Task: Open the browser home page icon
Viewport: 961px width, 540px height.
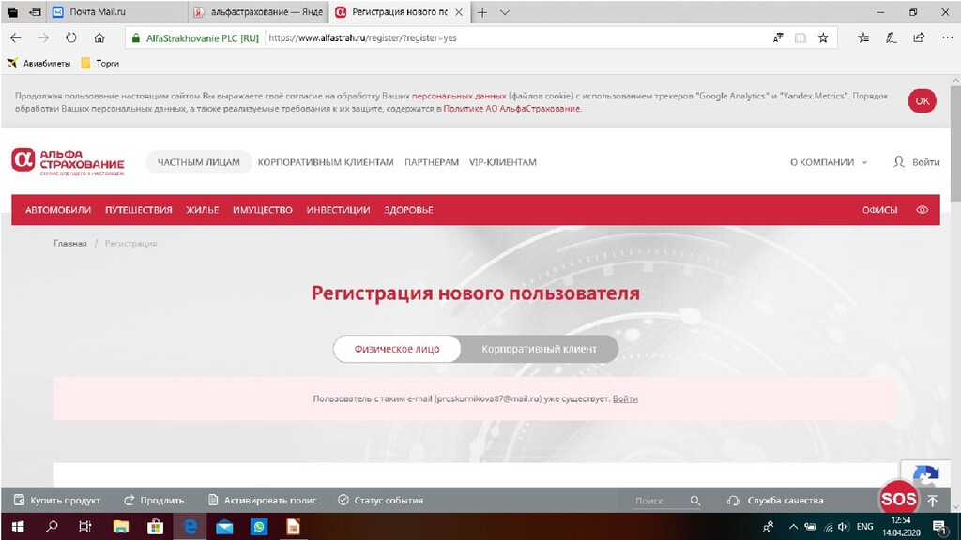Action: pos(99,37)
